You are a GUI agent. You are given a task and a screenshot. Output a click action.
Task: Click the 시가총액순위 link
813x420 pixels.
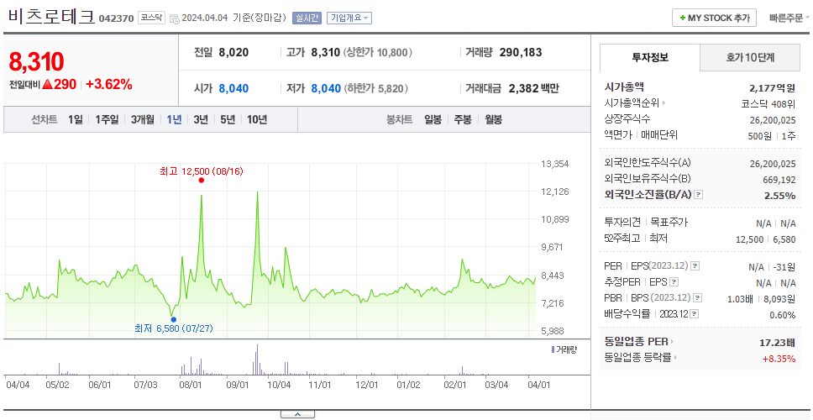632,103
